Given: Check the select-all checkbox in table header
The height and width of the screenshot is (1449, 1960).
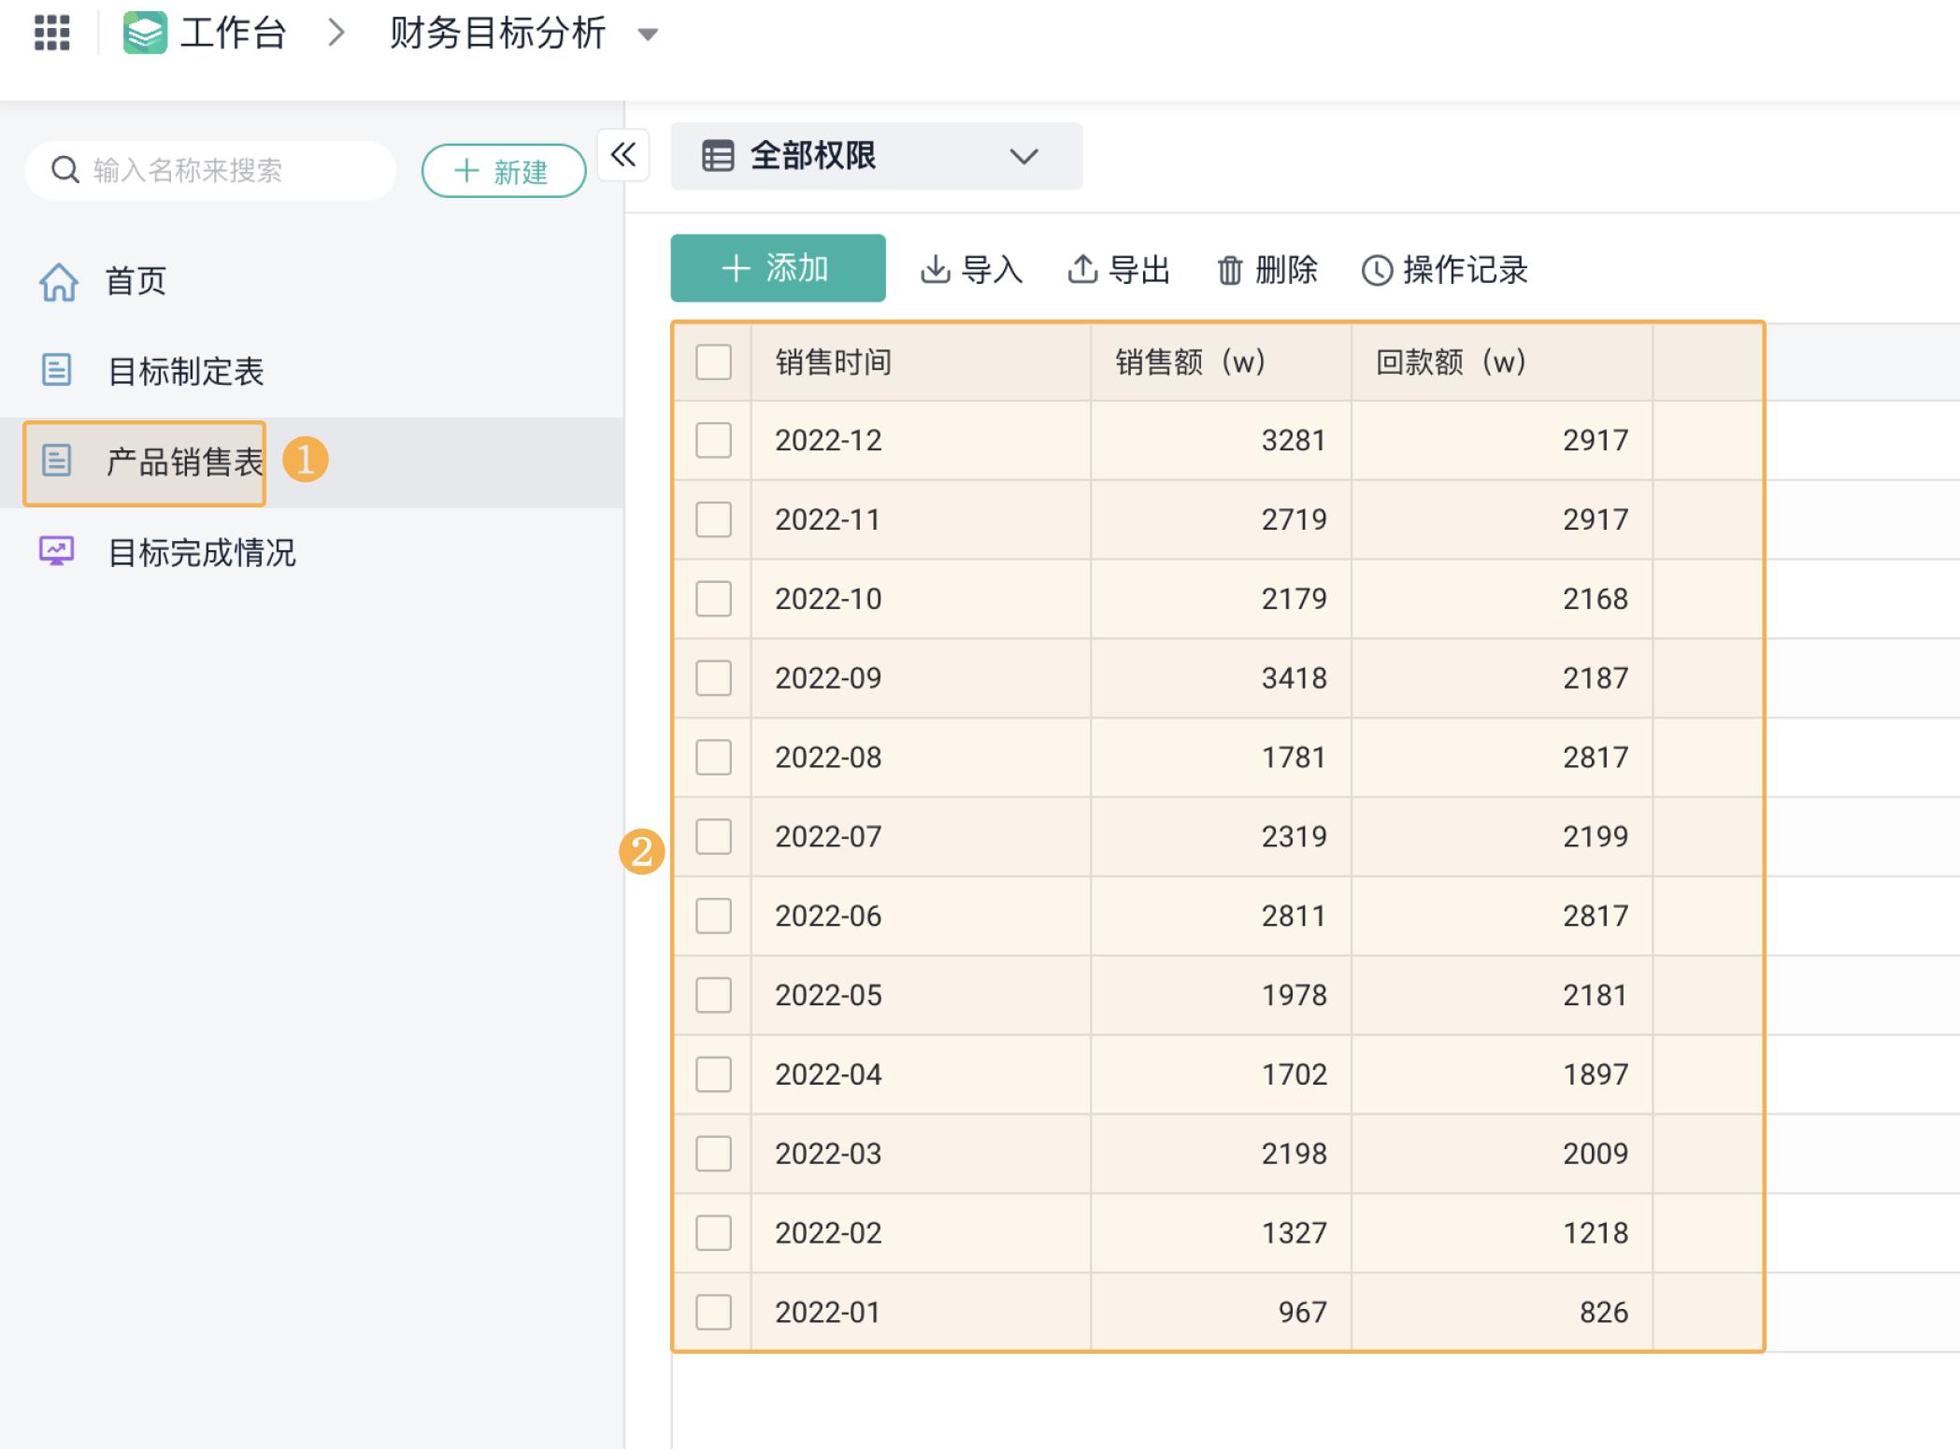Looking at the screenshot, I should 712,363.
